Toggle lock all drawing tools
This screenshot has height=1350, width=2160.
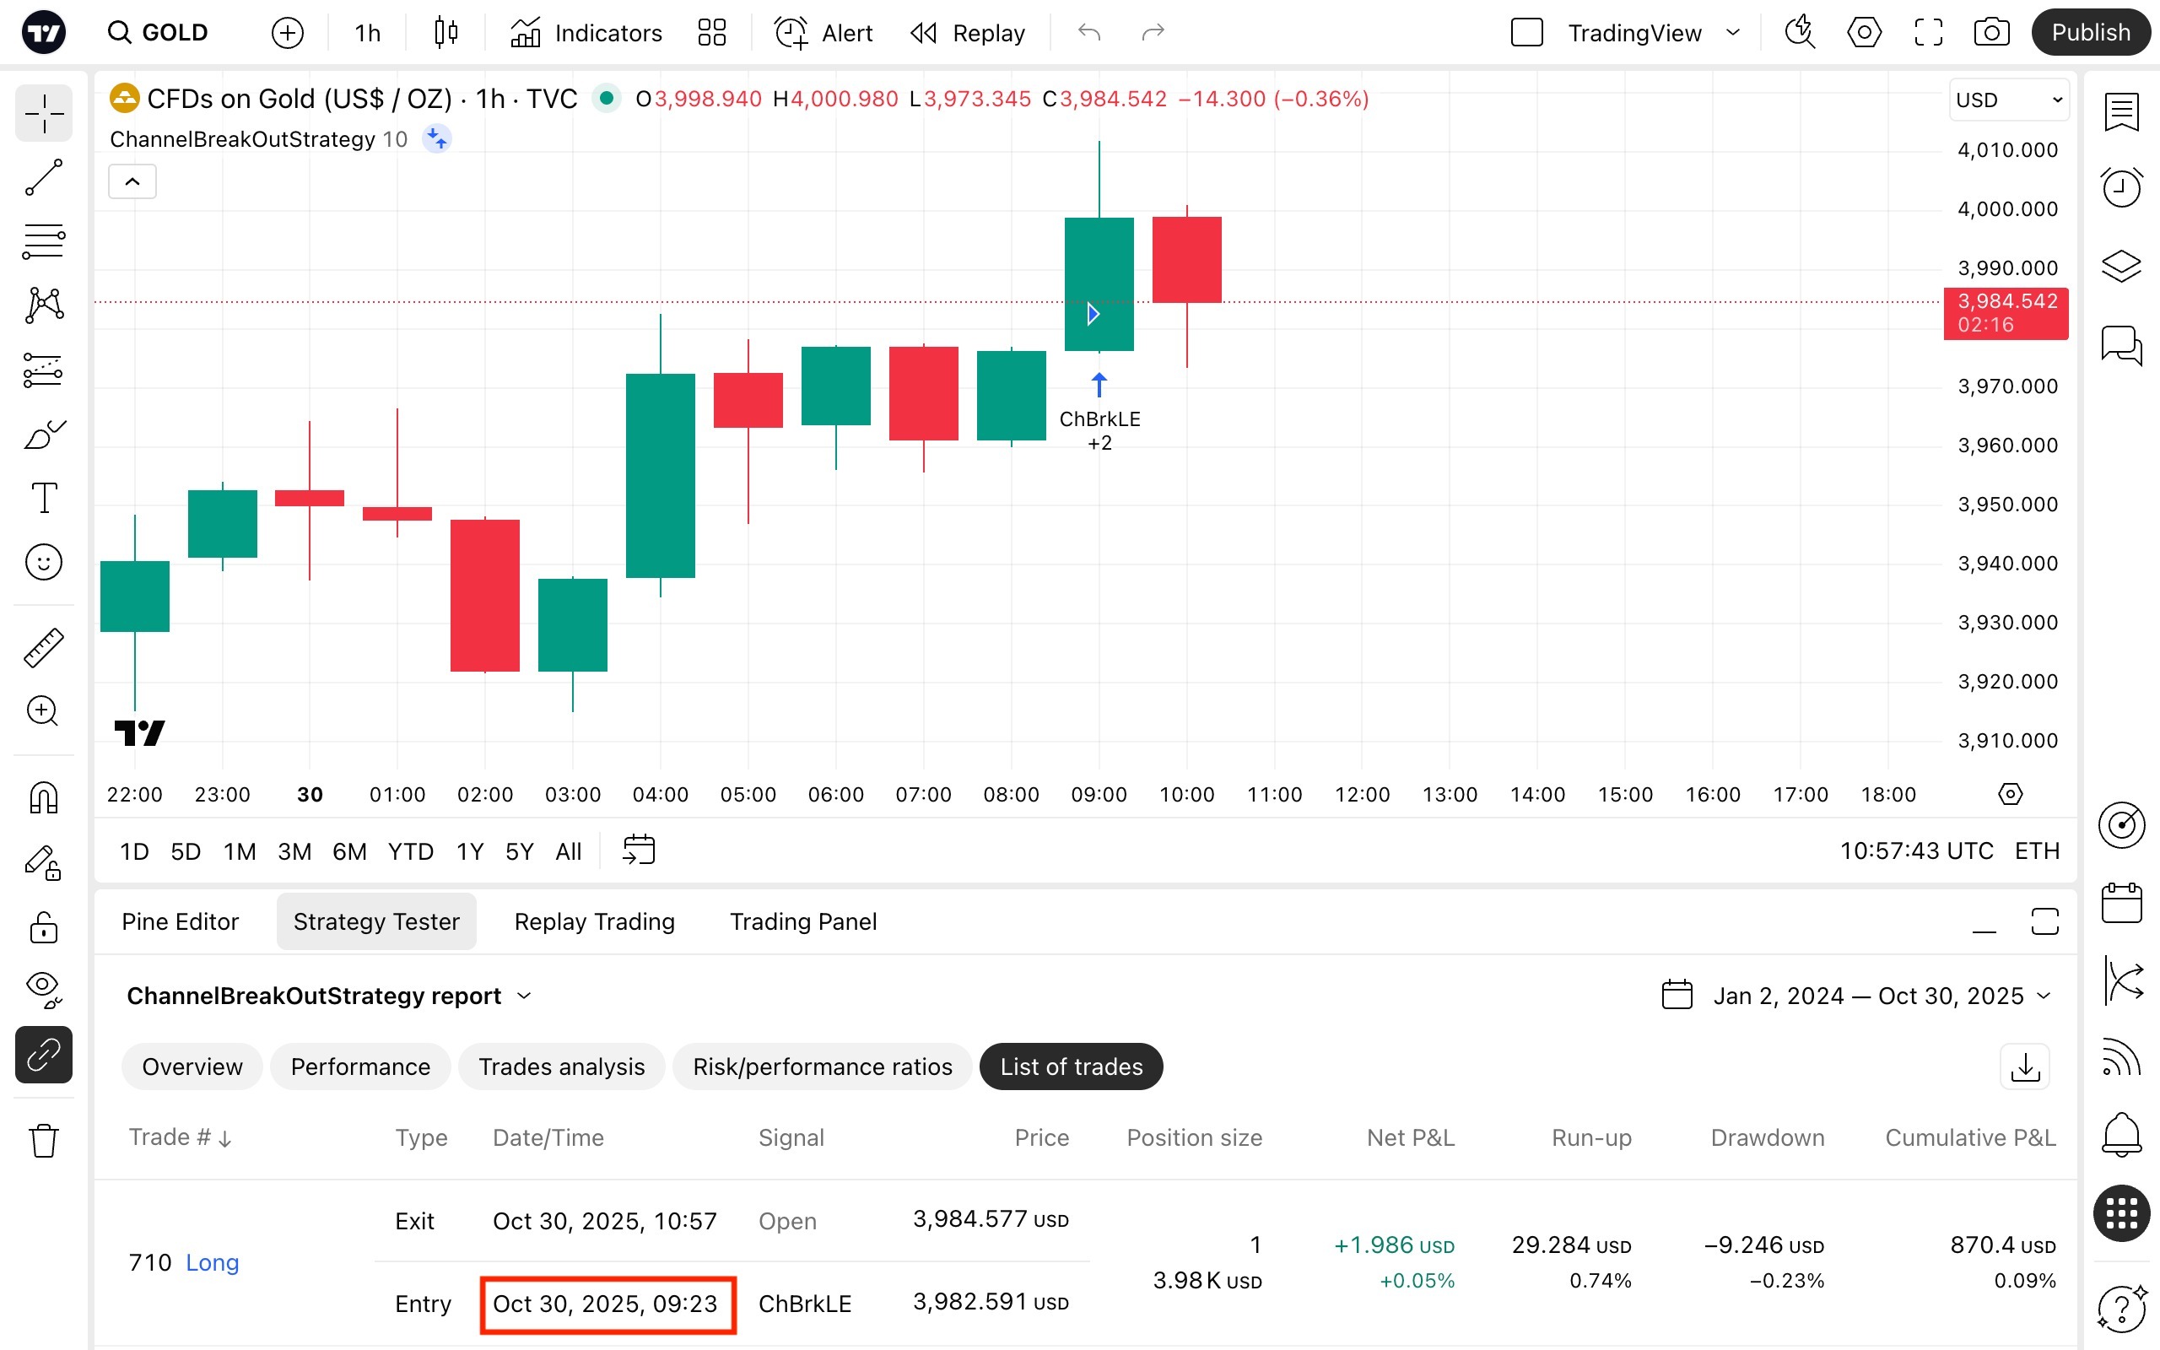click(x=44, y=927)
